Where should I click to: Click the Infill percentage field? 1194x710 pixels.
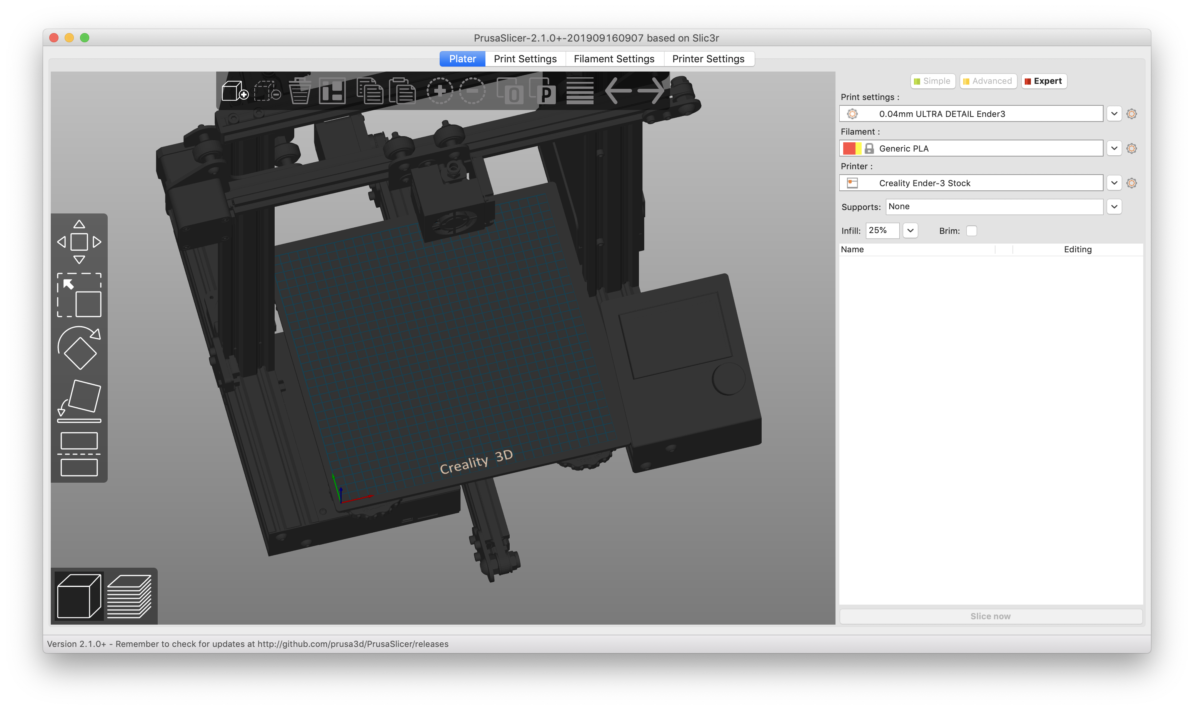pos(882,231)
